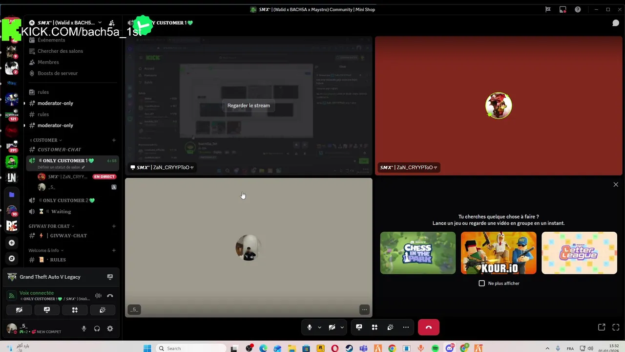The image size is (625, 352).
Task: Open noise suppression waveform icon
Action: (98, 296)
